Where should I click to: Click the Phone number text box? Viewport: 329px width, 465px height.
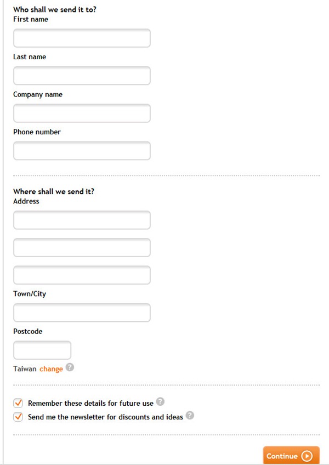82,151
